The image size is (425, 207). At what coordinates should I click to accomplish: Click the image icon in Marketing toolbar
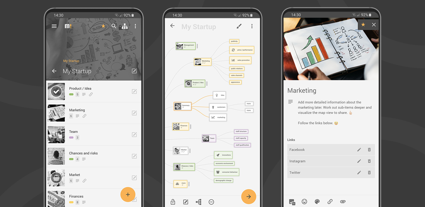[x=292, y=202]
